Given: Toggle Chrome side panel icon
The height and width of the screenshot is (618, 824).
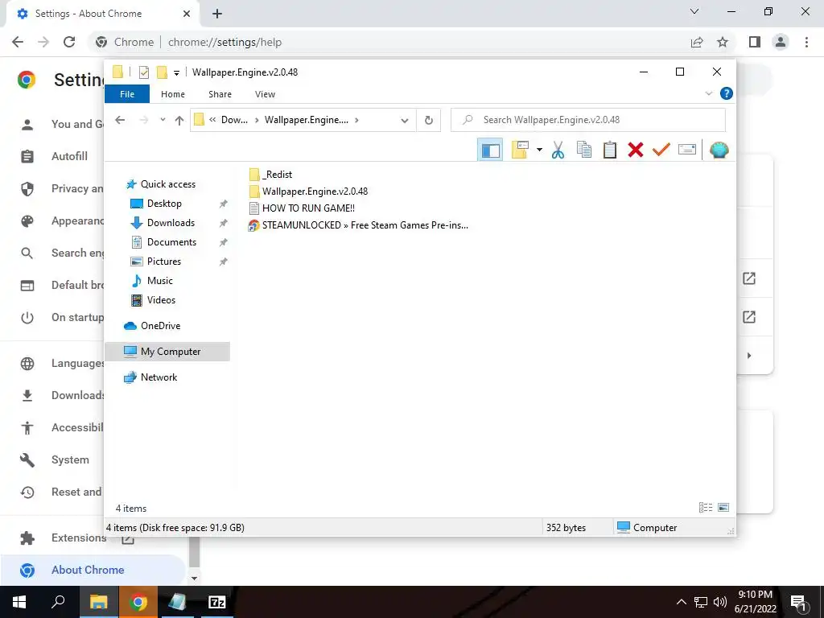Looking at the screenshot, I should click(755, 42).
